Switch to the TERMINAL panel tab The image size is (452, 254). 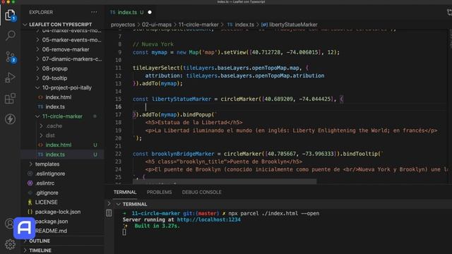click(x=125, y=192)
